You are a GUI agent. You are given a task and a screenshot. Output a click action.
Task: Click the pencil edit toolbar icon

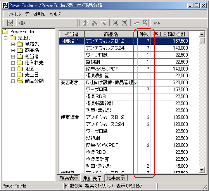pos(95,23)
